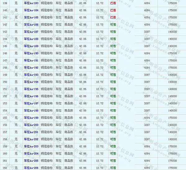Open 车位Aa-185 details link

(31, 17)
